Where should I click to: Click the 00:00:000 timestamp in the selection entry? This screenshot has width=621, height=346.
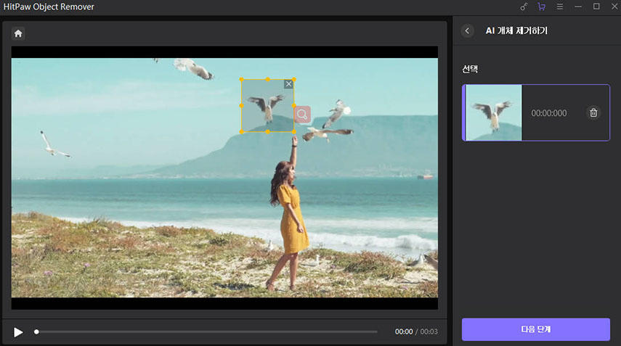(548, 113)
